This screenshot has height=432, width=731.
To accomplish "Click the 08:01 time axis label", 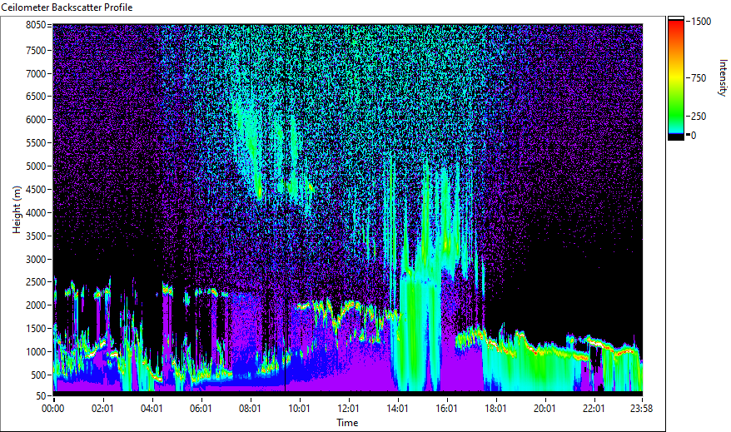I will (x=250, y=409).
